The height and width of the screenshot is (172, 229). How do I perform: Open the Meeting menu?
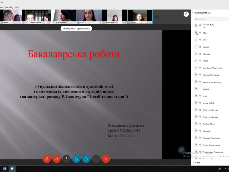click(9, 7)
